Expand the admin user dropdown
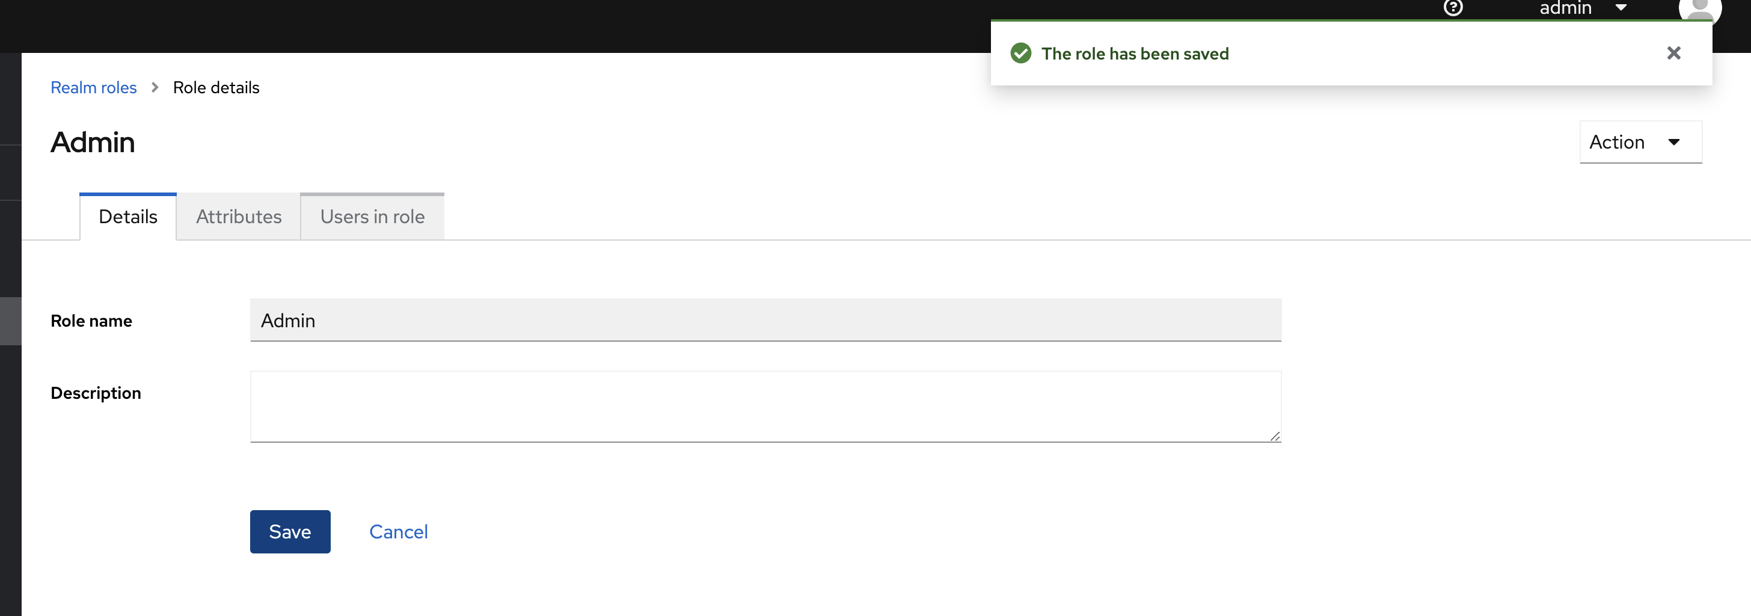 (x=1583, y=8)
